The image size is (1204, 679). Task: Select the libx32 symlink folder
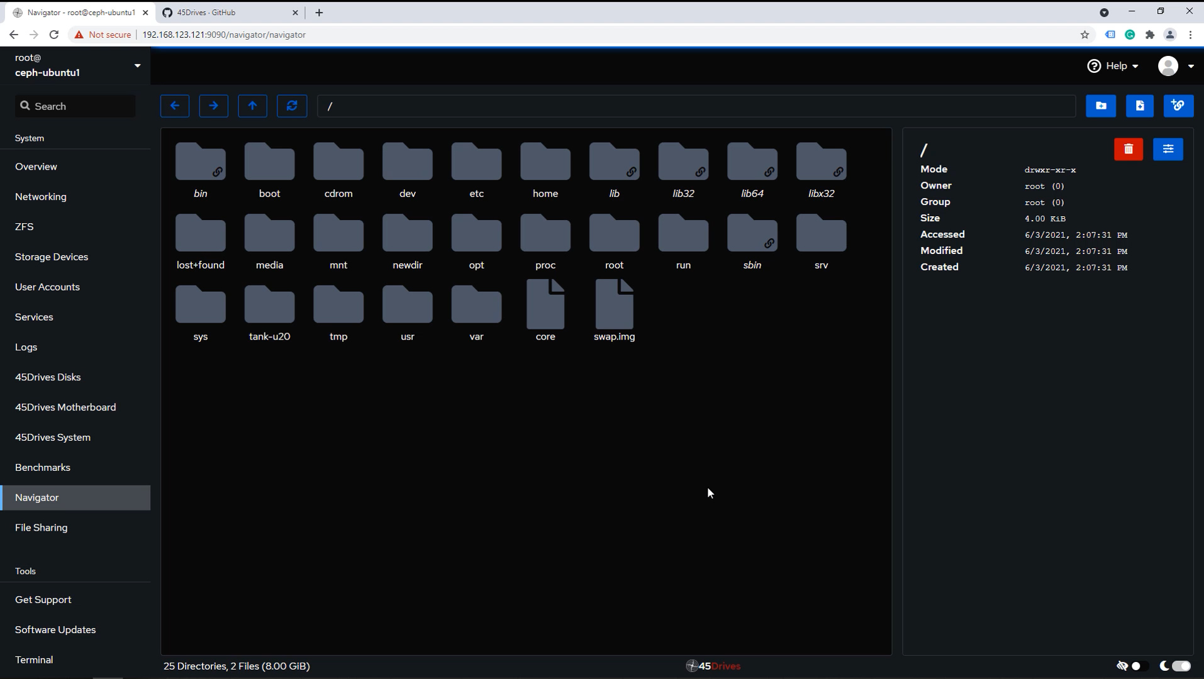tap(822, 170)
